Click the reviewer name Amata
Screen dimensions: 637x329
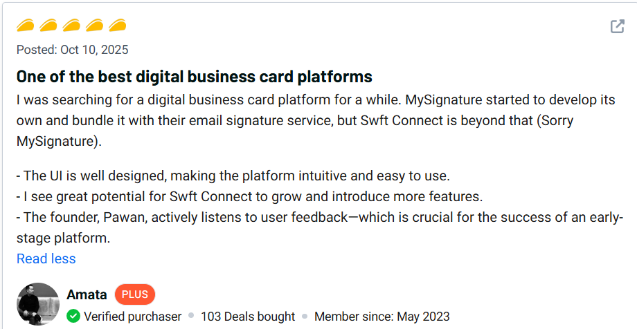(x=87, y=294)
